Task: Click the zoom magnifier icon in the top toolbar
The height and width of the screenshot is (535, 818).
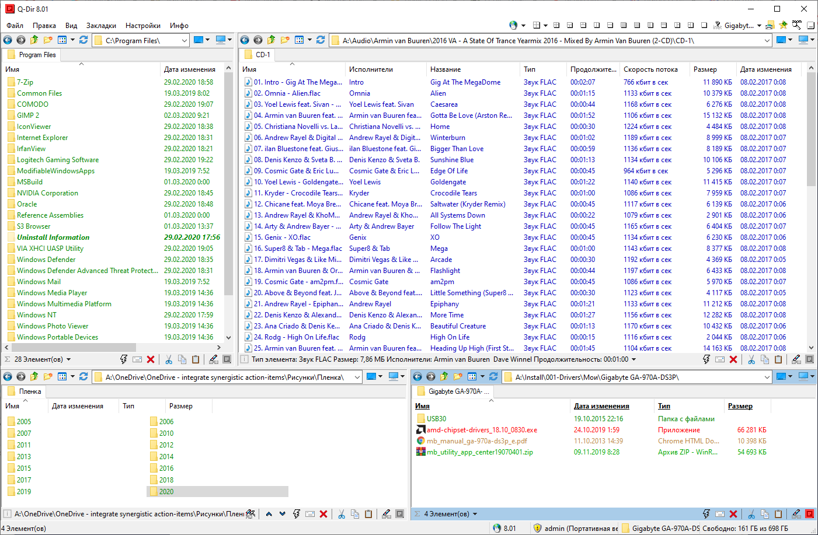Action: click(796, 25)
